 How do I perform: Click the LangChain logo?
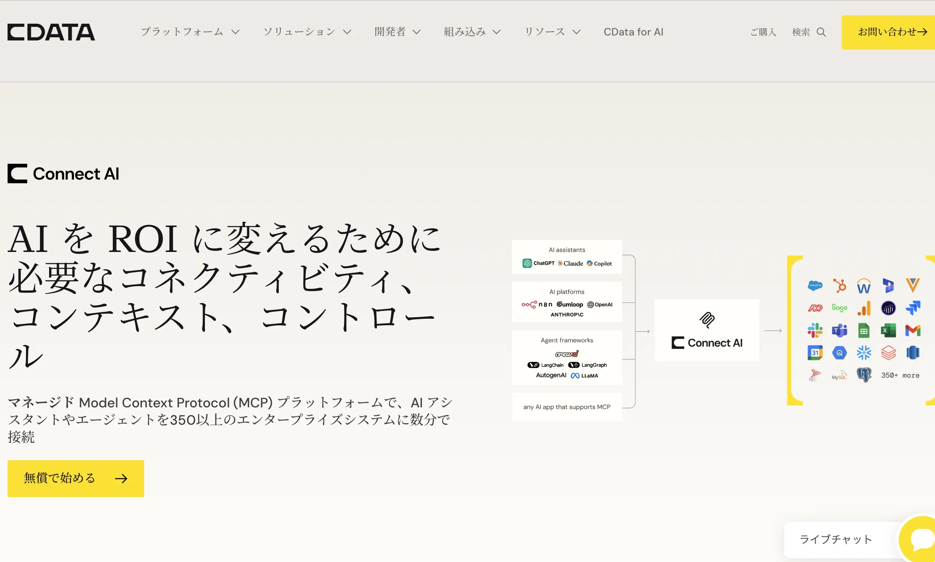(546, 365)
